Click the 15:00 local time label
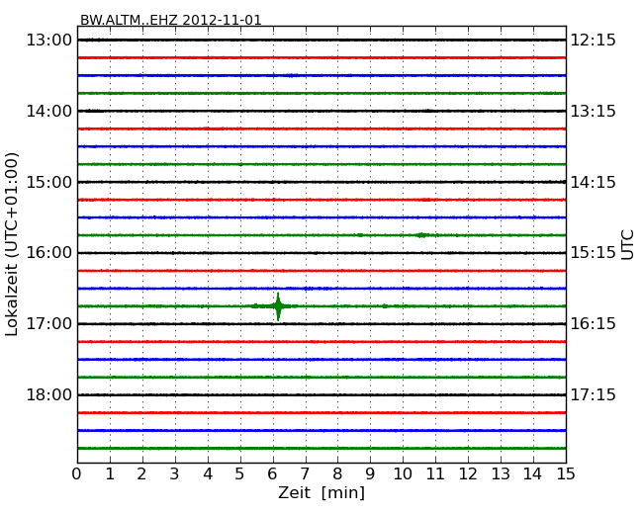This screenshot has height=514, width=643. coord(49,182)
